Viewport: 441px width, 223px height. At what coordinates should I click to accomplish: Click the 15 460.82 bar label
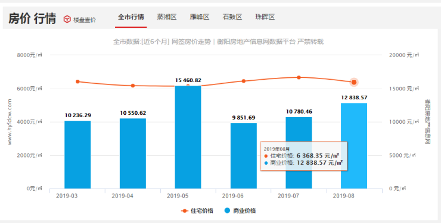pyautogui.click(x=188, y=80)
